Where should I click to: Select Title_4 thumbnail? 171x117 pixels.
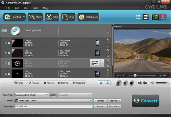[17, 43]
